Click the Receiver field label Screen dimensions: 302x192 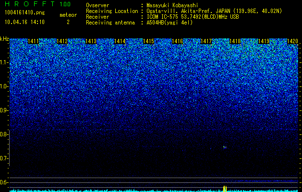(x=97, y=17)
